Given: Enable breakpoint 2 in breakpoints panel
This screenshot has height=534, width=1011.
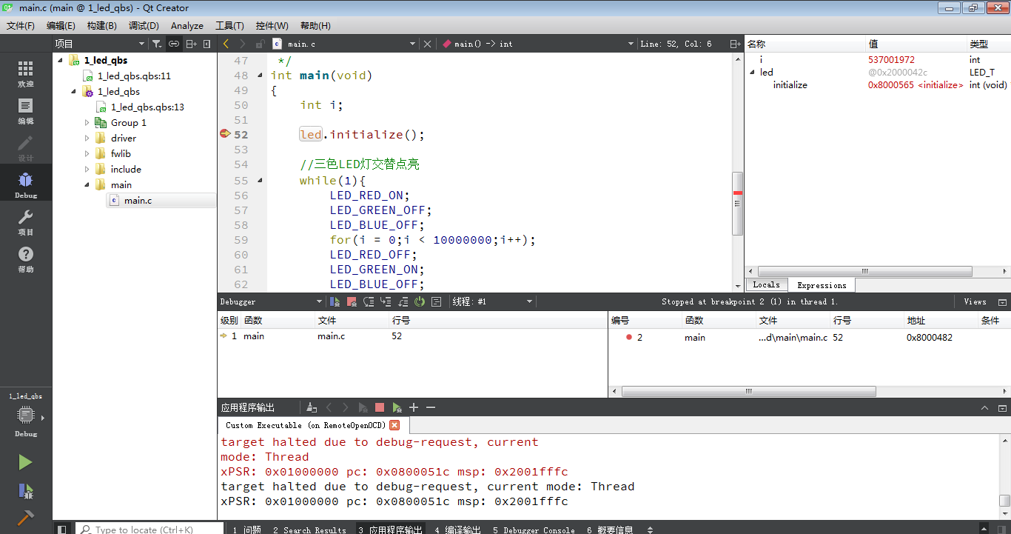Looking at the screenshot, I should [x=629, y=337].
